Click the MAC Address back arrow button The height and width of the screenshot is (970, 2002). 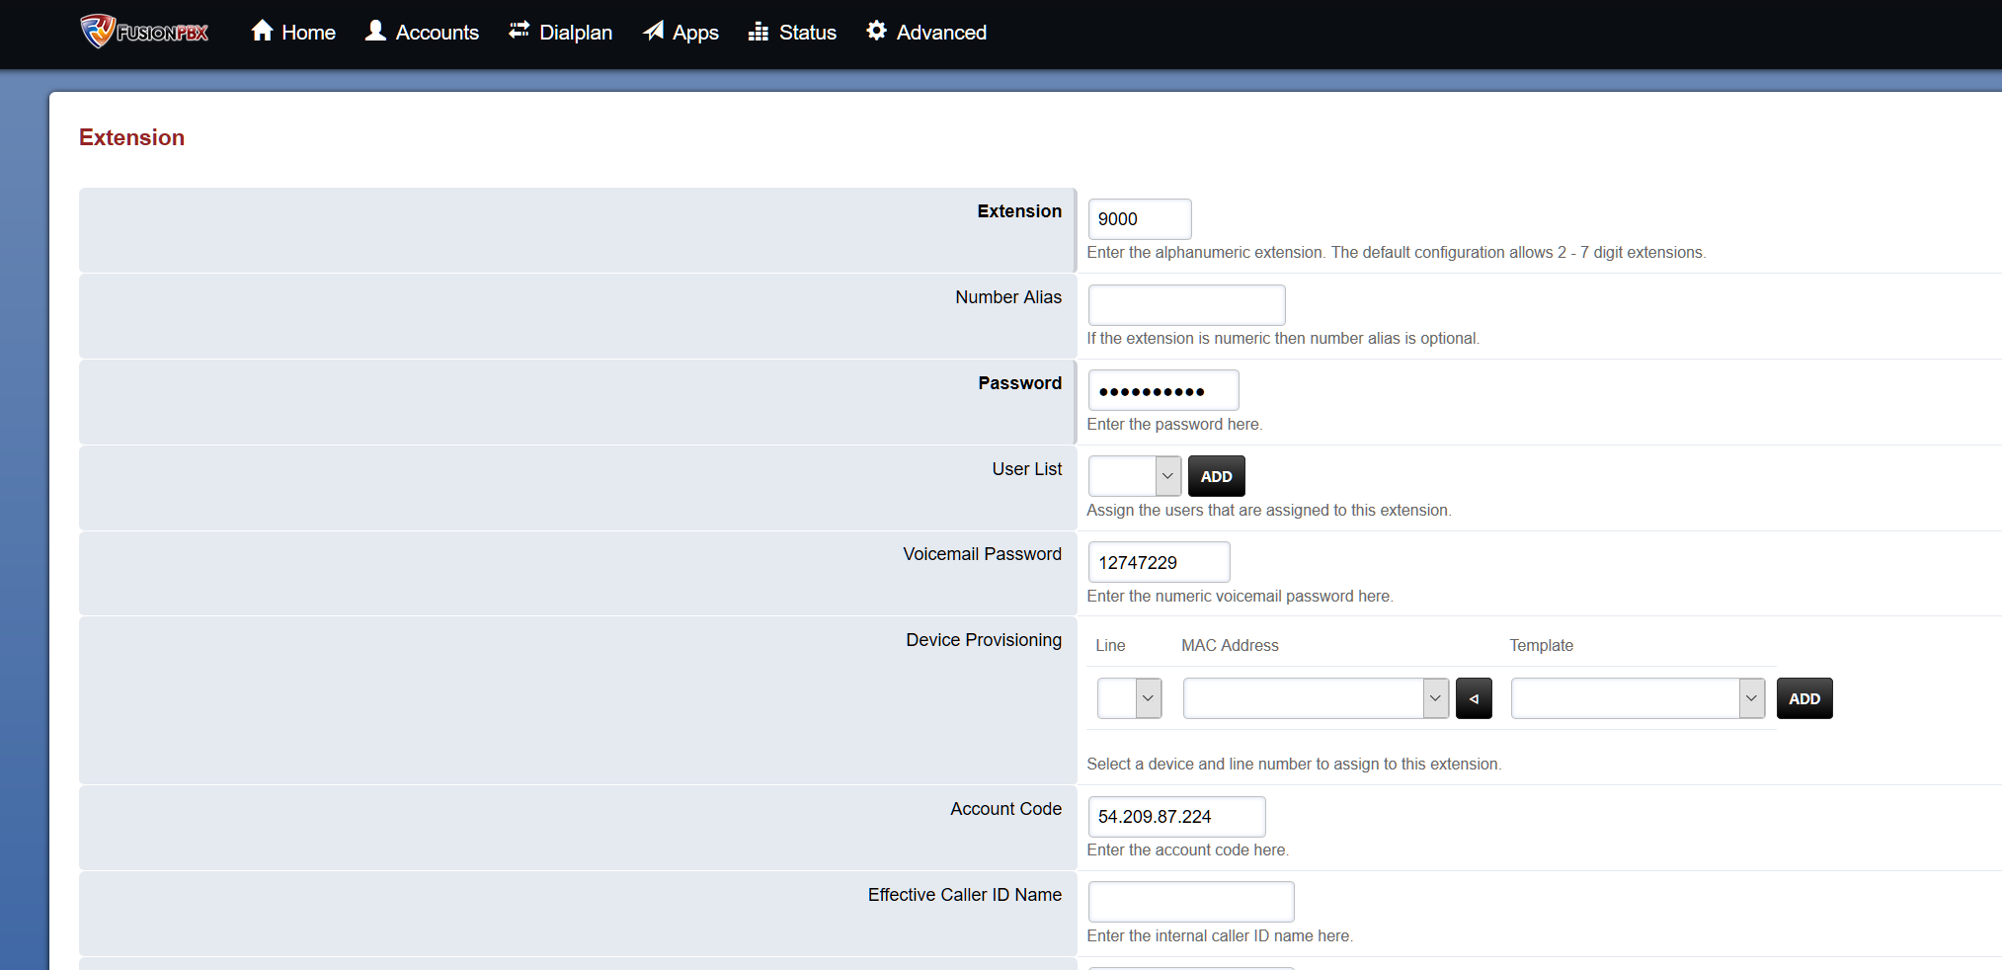tap(1474, 698)
